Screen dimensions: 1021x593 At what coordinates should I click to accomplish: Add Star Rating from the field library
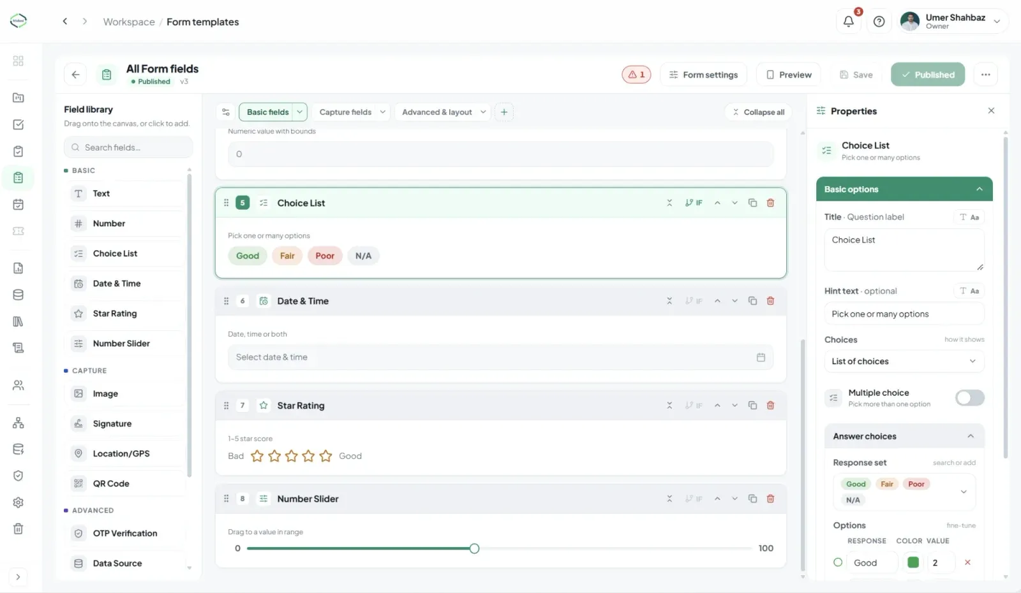tap(126, 314)
